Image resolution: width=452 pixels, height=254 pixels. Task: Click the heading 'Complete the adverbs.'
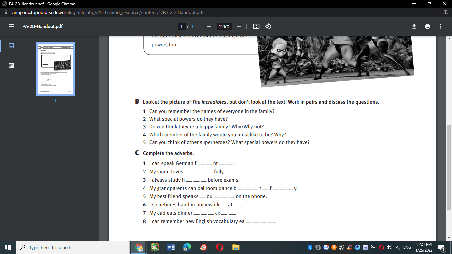pos(168,153)
